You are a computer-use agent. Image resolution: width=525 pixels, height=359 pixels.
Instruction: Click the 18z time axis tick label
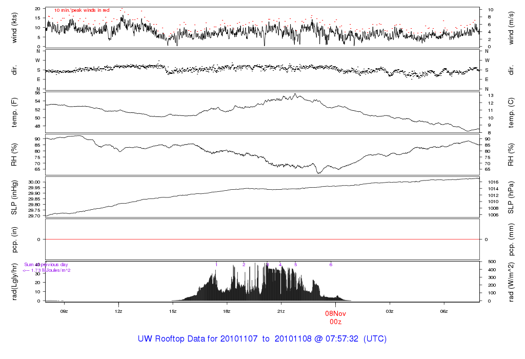(x=227, y=311)
